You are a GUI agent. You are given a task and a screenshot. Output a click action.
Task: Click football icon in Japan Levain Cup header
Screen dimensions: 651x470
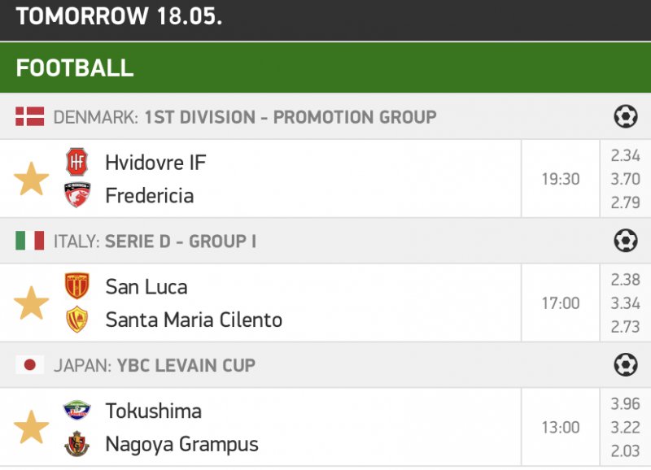coord(625,366)
